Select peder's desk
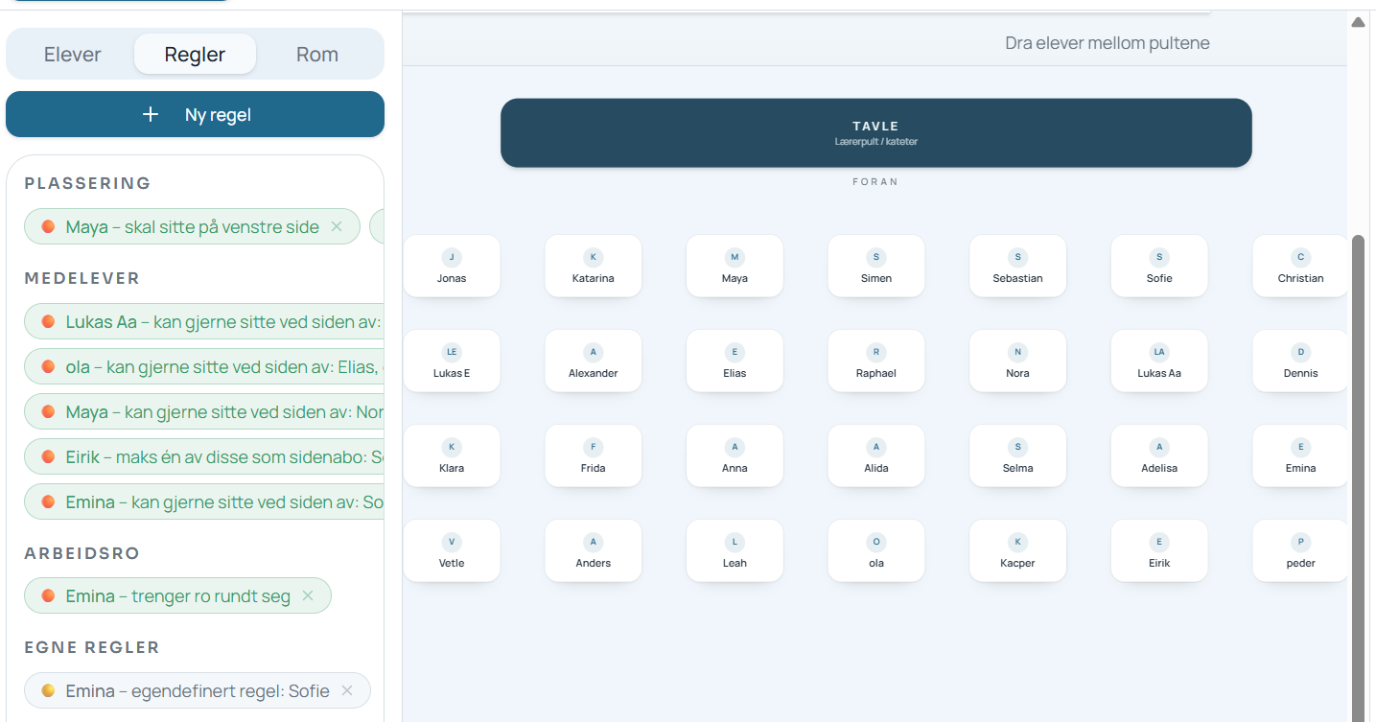 1300,551
